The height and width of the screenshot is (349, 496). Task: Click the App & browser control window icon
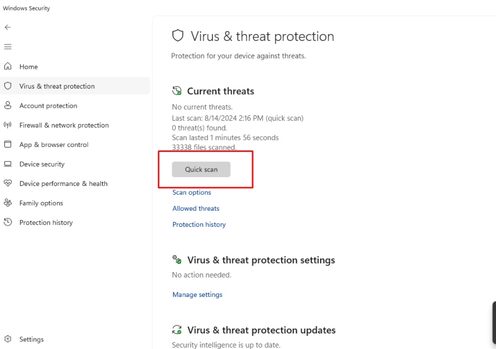click(7, 144)
